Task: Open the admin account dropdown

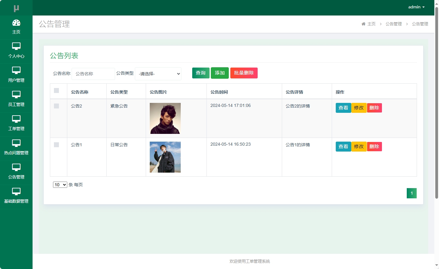Action: pos(416,7)
